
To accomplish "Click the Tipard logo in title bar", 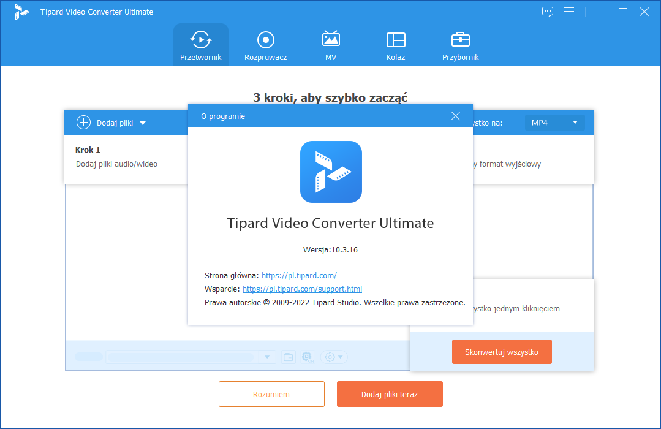I will tap(21, 12).
